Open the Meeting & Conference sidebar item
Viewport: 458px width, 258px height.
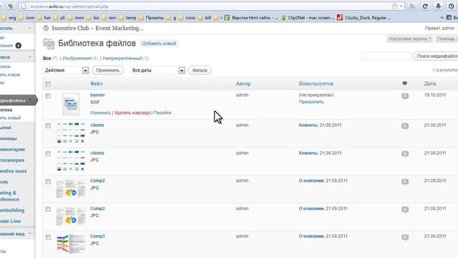coord(9,196)
